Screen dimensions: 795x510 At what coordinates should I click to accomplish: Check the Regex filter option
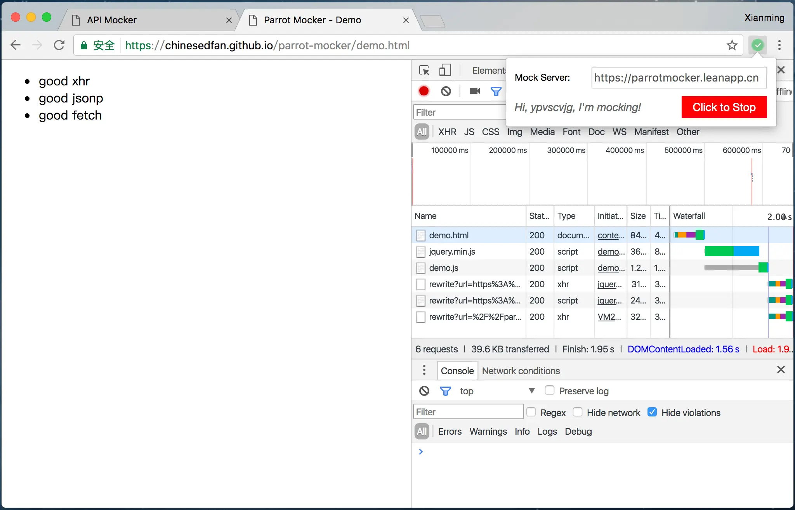coord(531,412)
